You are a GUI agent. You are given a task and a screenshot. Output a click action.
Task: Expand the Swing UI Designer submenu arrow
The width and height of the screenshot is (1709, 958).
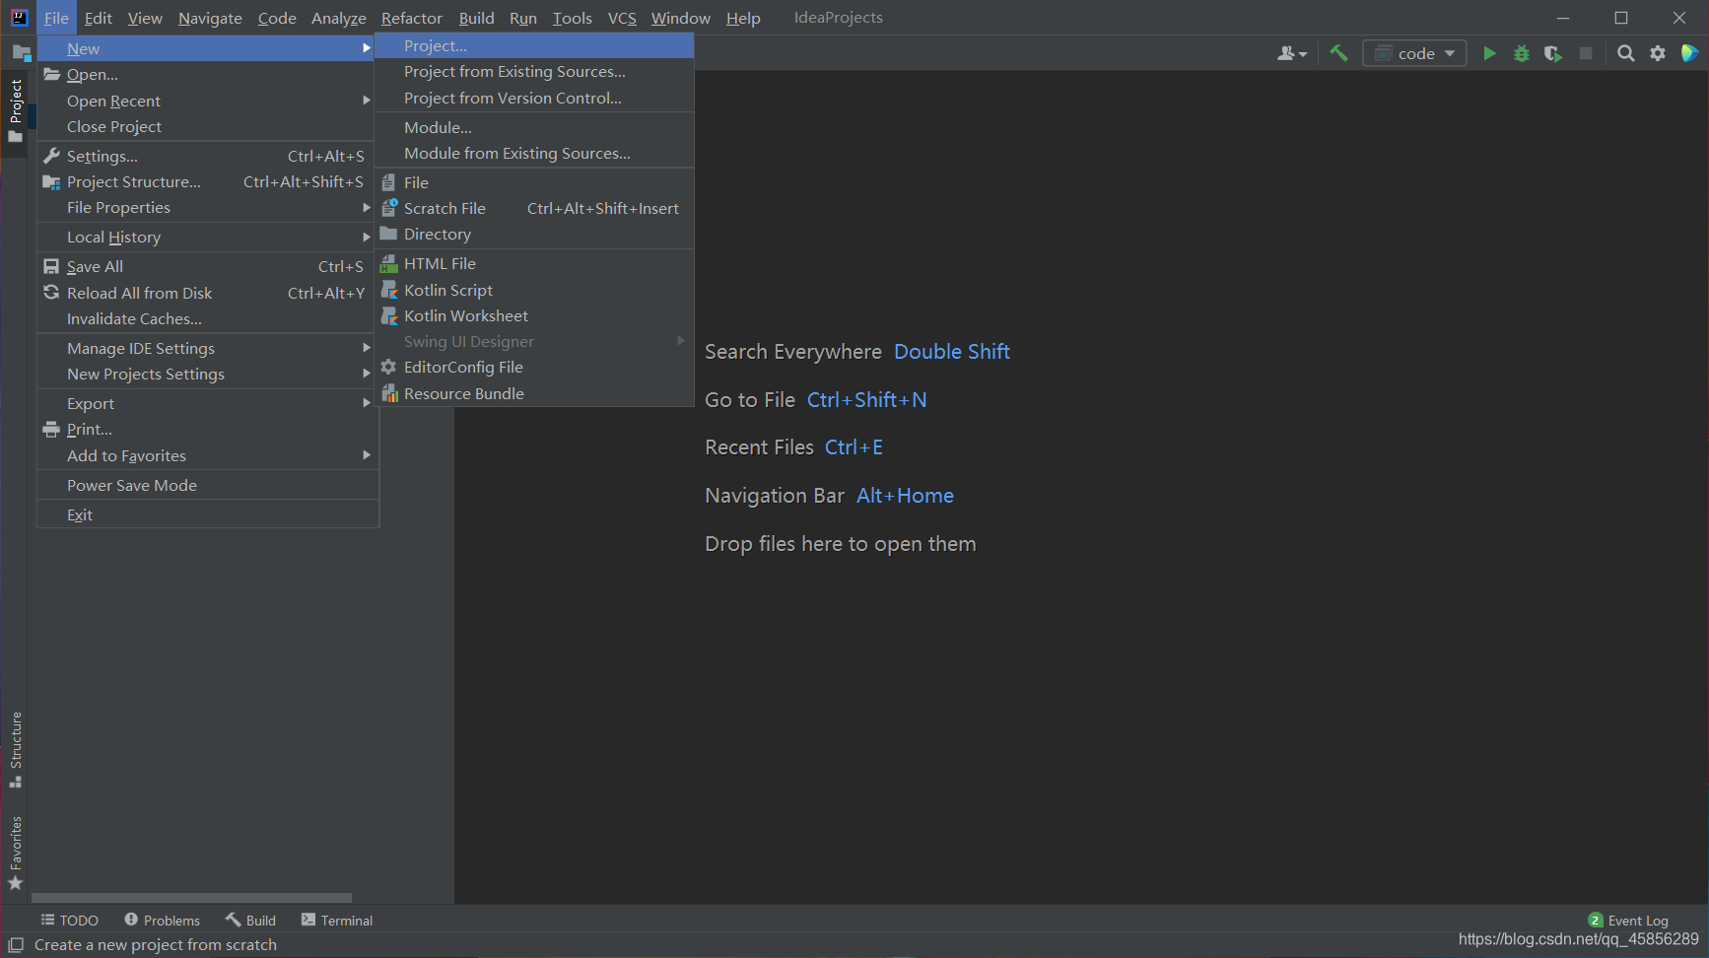[680, 341]
